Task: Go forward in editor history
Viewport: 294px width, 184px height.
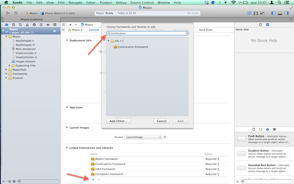Action: pyautogui.click(x=76, y=25)
